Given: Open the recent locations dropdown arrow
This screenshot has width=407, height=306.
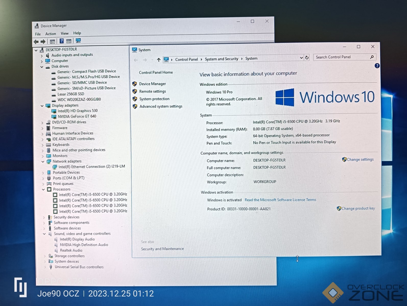Looking at the screenshot, I should (152, 60).
